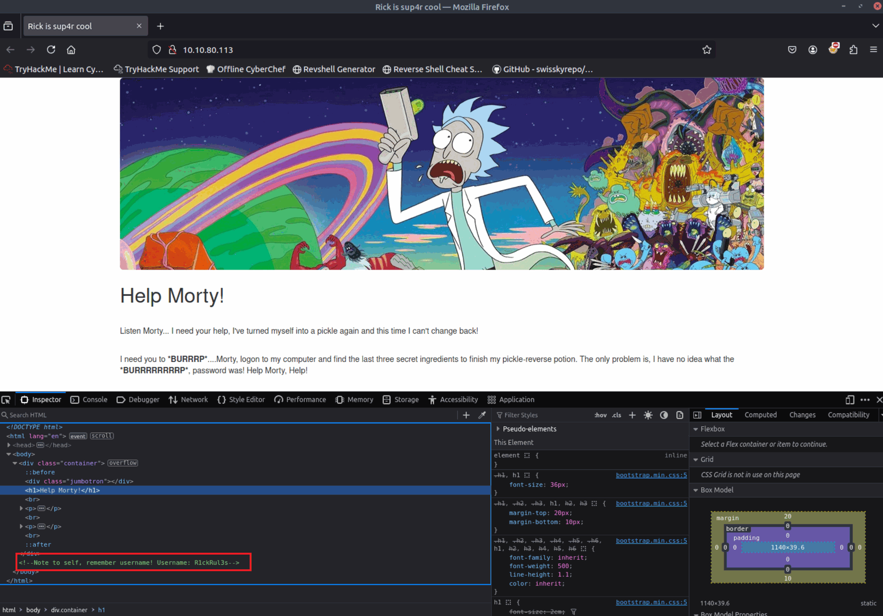This screenshot has height=616, width=883.
Task: Open the Reverse Shell Cheat S... bookmark
Action: point(433,69)
